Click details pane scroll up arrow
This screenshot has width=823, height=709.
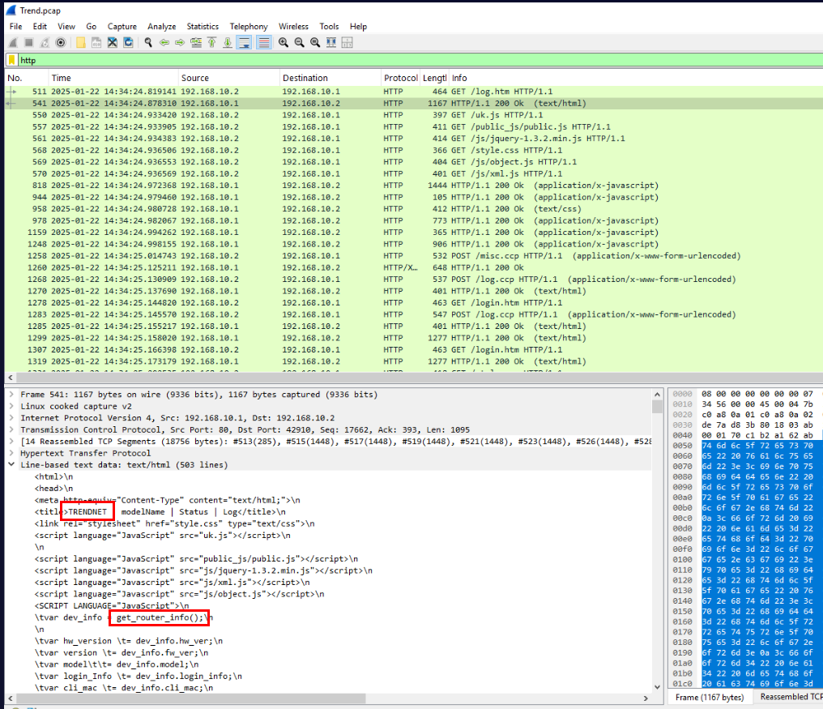[x=657, y=395]
